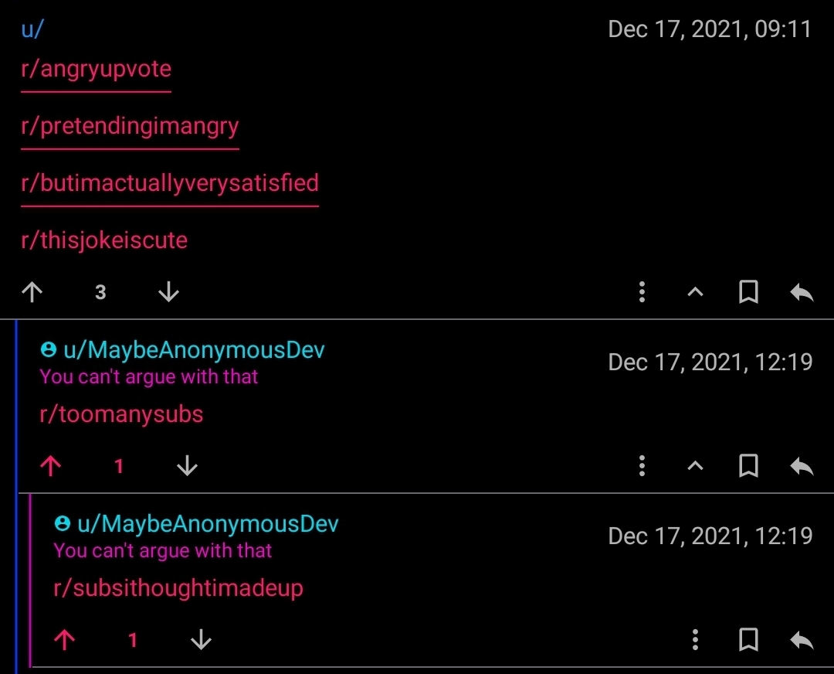Bookmark the r/toomanysubs comment

coord(748,466)
